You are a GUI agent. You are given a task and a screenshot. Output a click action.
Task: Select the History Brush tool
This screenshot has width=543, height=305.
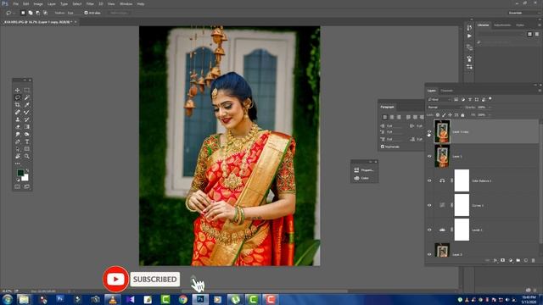[26, 119]
